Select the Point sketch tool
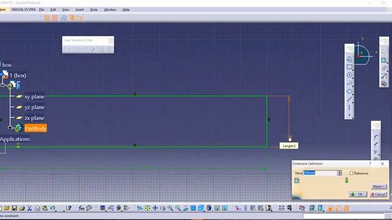Screen dimensions: 392x220 click(x=349, y=115)
